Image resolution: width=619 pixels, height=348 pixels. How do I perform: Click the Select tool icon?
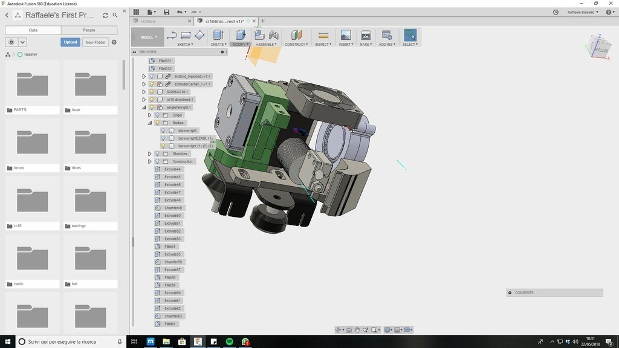[410, 35]
